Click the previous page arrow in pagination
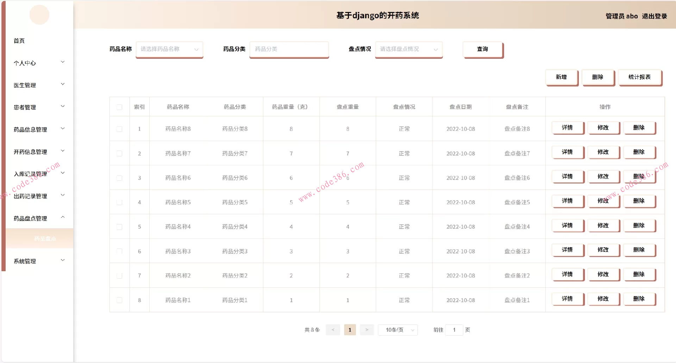This screenshot has height=363, width=676. point(333,330)
